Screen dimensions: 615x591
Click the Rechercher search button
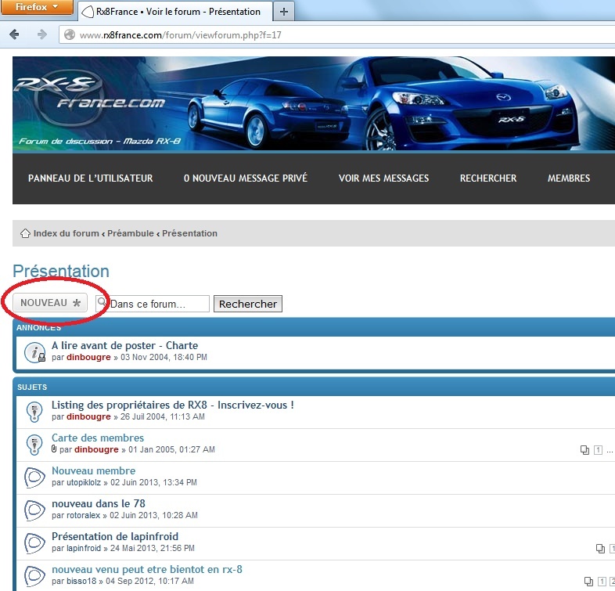click(x=248, y=304)
